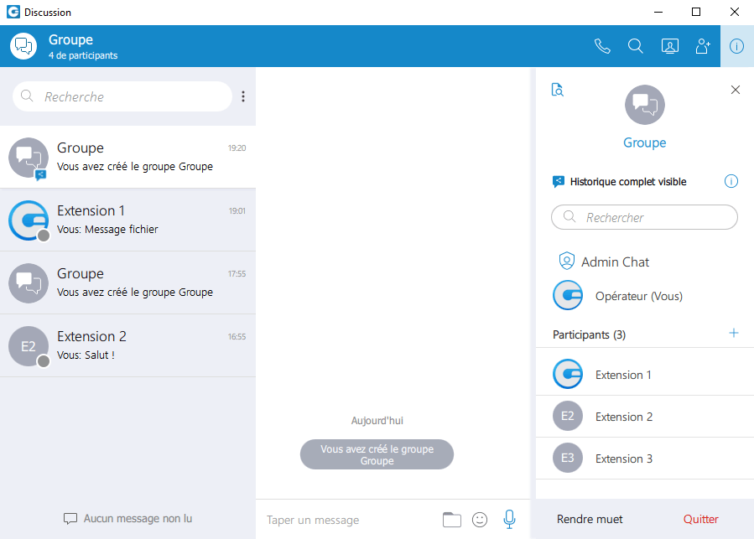This screenshot has height=539, width=754.
Task: Open the emoji picker smiley icon
Action: (480, 520)
